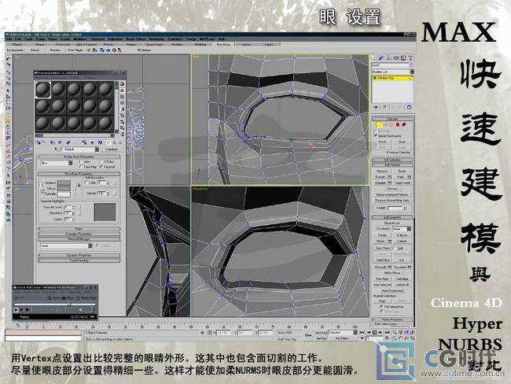Enable the 2-Sided checkbox
511x384 pixels.
point(101,161)
